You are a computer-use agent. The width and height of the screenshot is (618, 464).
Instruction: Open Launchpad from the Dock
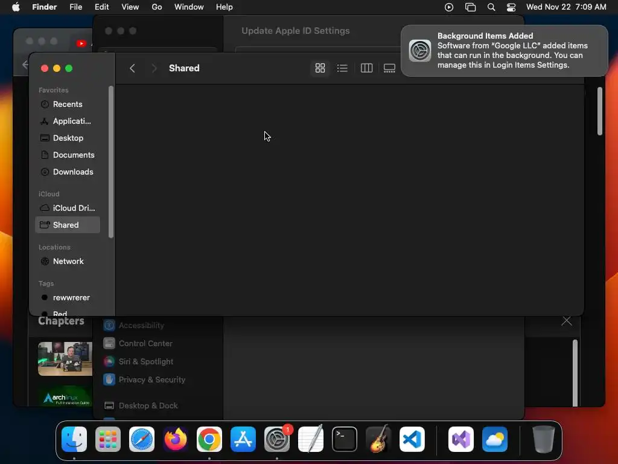(108, 439)
